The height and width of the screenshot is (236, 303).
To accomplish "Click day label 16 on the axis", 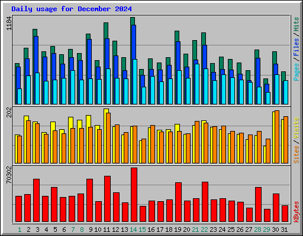I will [151, 230].
